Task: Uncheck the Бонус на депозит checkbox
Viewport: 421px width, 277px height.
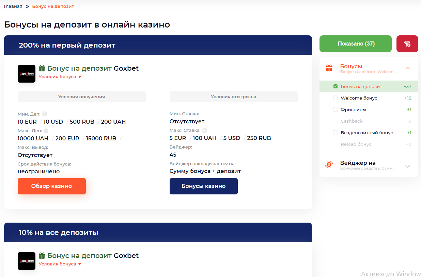Action: [x=336, y=86]
